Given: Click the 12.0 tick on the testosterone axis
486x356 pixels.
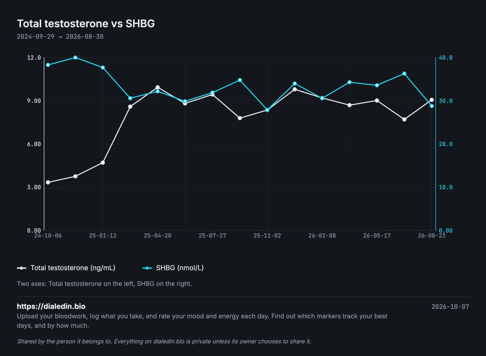Looking at the screenshot, I should click(x=34, y=58).
